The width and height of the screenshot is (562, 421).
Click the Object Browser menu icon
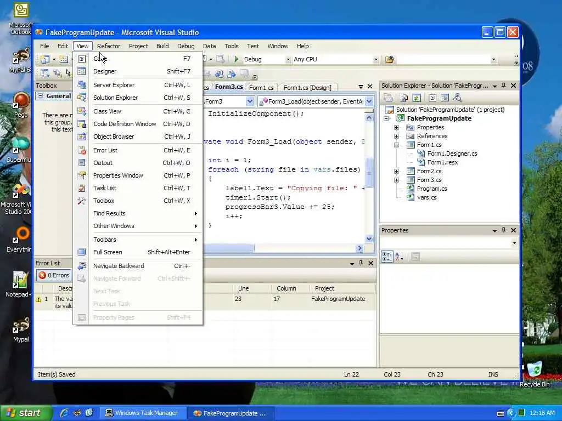point(82,136)
